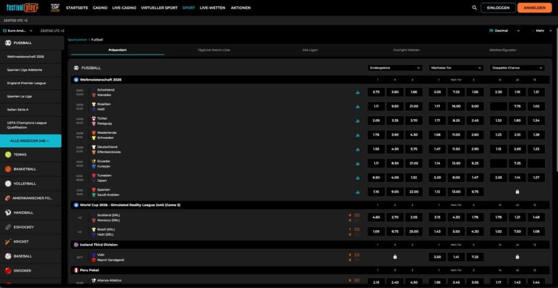
Task: Click the lock icon in Spanien row
Action: coord(517,192)
